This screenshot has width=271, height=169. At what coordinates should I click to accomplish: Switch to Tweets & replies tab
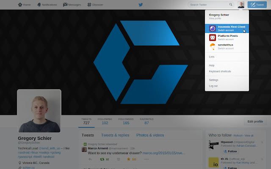[x=115, y=135]
